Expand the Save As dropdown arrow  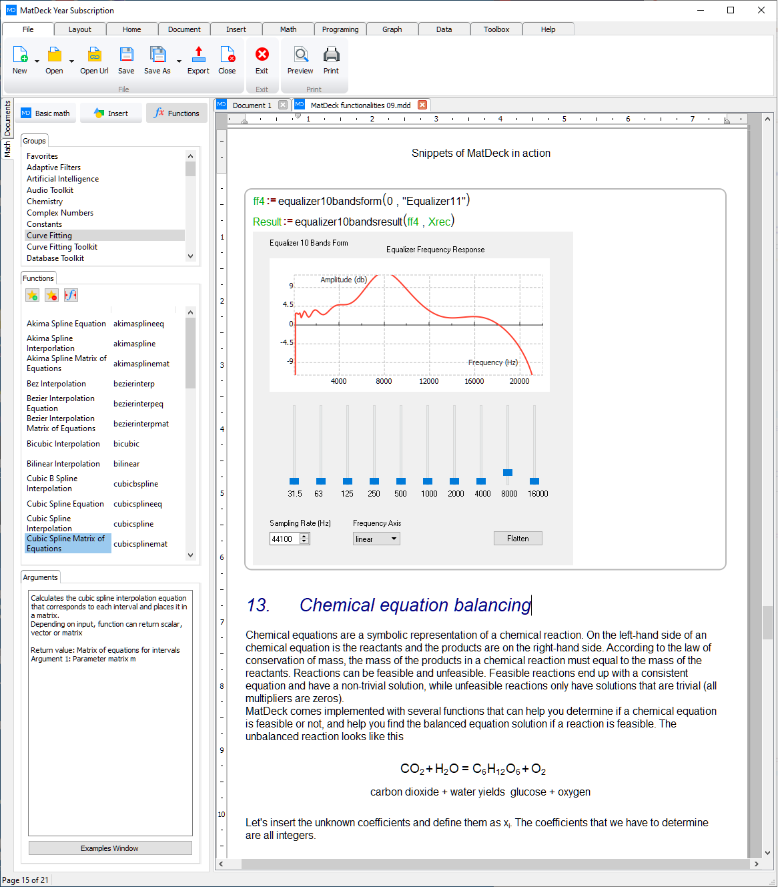pyautogui.click(x=179, y=61)
